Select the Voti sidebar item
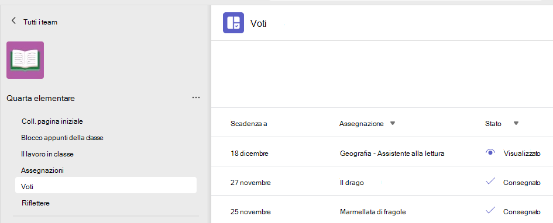 [106, 185]
